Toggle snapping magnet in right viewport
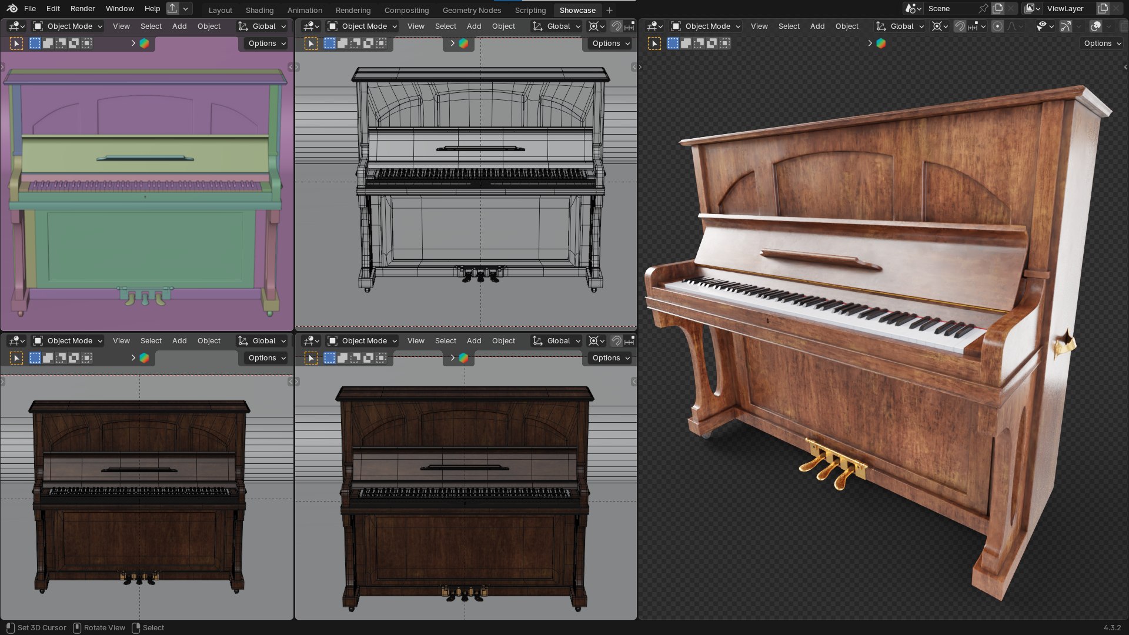 pos(960,26)
